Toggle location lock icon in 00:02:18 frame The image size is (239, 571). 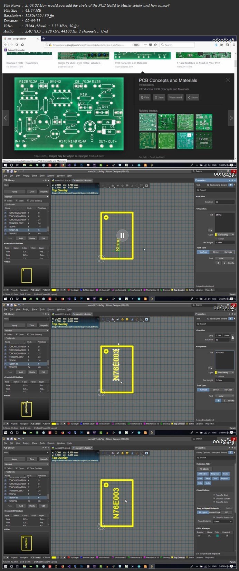(x=232, y=337)
